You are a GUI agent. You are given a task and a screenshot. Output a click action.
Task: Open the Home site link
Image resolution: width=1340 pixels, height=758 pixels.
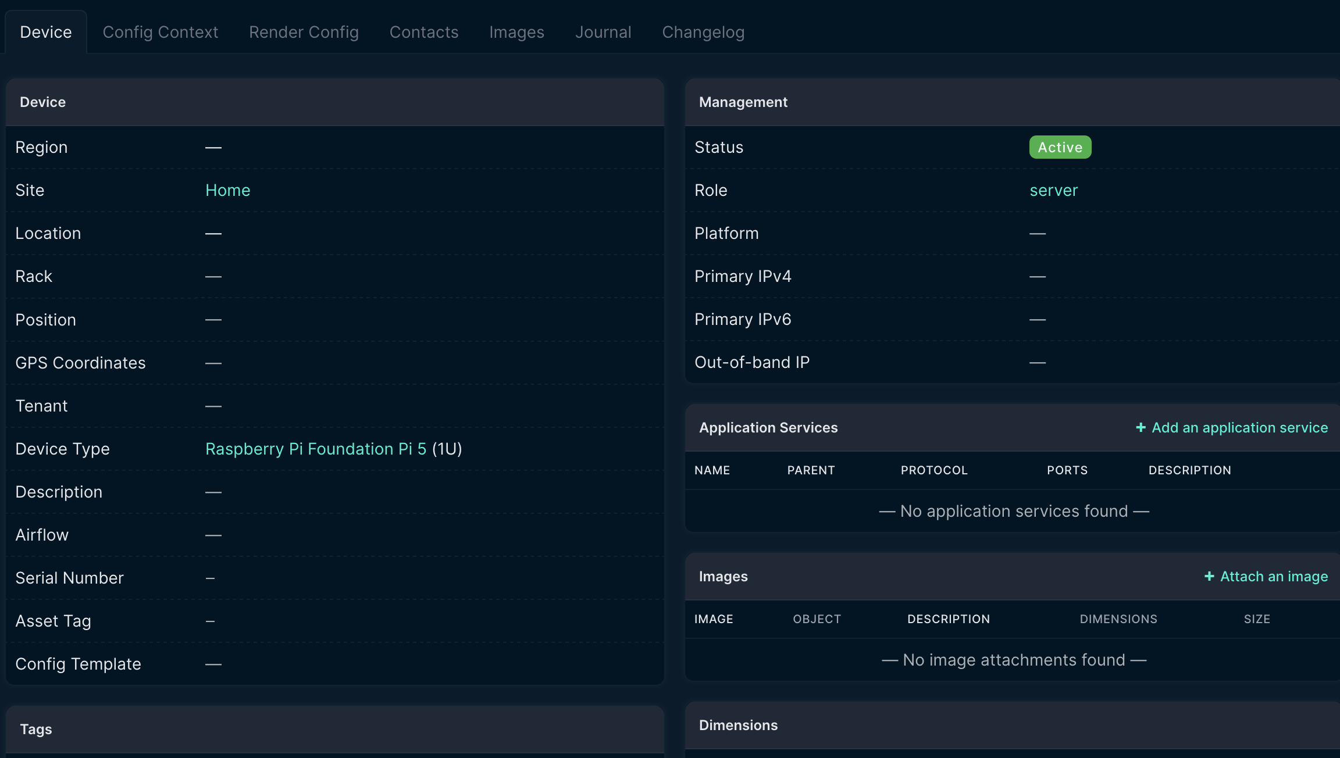point(227,191)
